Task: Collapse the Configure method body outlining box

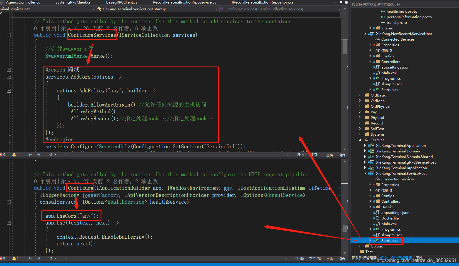Action: click(x=9, y=202)
